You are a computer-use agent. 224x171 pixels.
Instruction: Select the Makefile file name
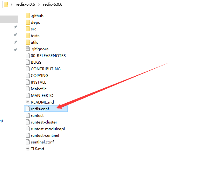[x=39, y=89]
